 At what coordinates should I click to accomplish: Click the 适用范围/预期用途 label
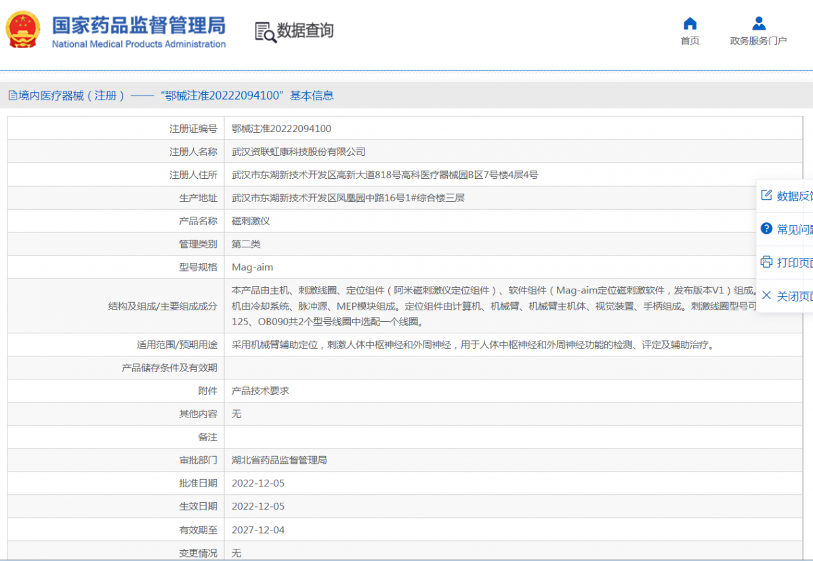(177, 345)
